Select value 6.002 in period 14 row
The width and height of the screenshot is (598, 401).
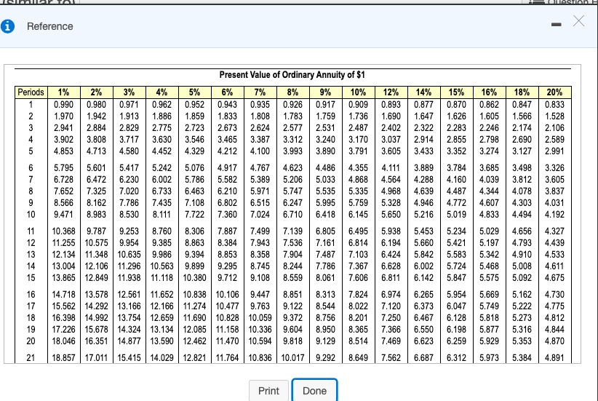tap(423, 266)
